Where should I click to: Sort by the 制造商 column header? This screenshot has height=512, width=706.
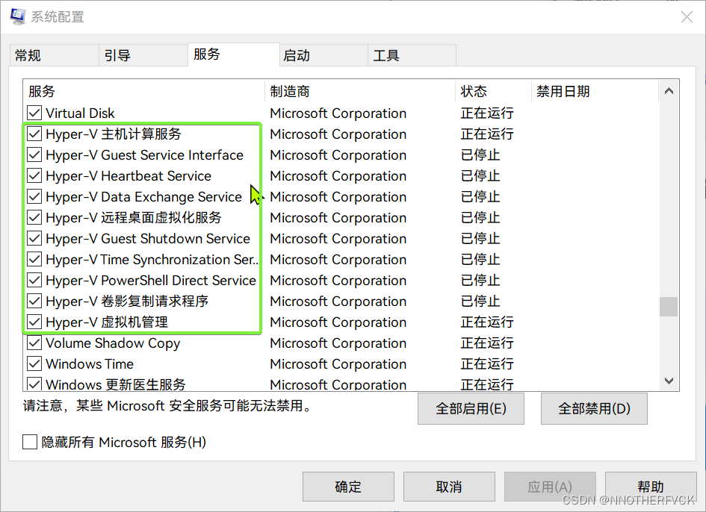(360, 91)
